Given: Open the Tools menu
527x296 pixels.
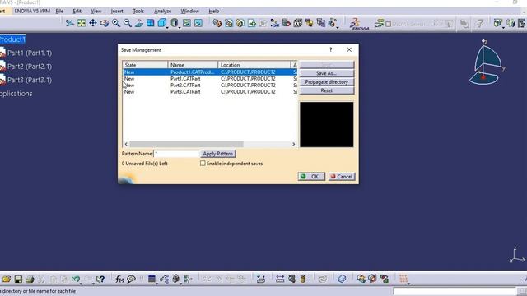Looking at the screenshot, I should 138,11.
